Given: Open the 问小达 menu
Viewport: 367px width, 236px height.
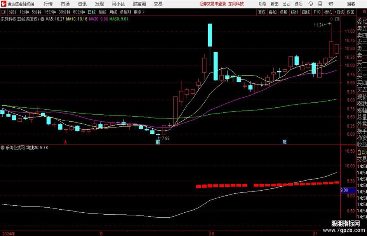Looking at the screenshot, I should click(118, 4).
